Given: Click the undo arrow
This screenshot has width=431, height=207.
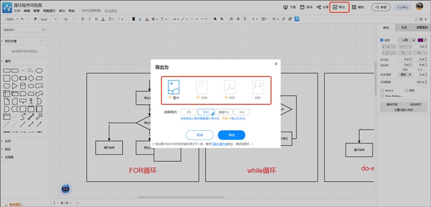Looking at the screenshot, I should (22, 19).
